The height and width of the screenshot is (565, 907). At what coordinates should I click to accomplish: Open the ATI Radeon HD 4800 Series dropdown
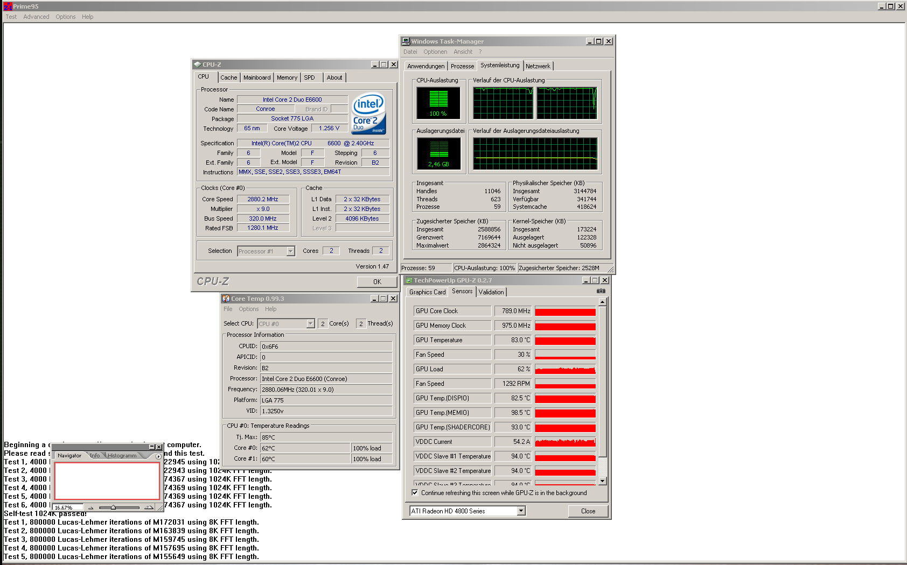pos(521,511)
